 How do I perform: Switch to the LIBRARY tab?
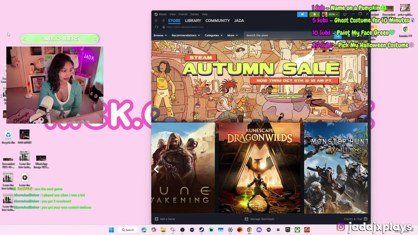pyautogui.click(x=193, y=21)
